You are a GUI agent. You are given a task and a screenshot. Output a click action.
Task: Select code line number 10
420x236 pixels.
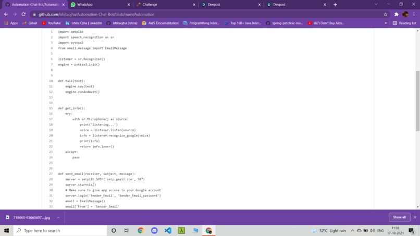tap(51, 81)
